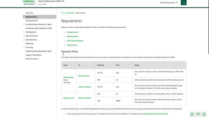This screenshot has width=209, height=117.
Task: Open the search magnifier button
Action: pyautogui.click(x=184, y=3)
